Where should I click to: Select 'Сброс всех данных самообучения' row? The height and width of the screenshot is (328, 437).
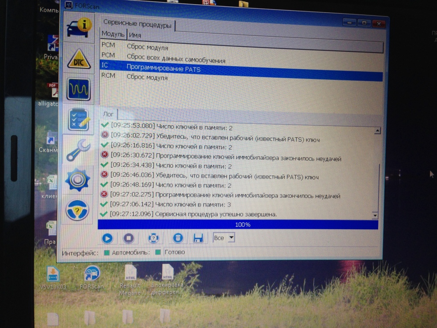tap(176, 60)
